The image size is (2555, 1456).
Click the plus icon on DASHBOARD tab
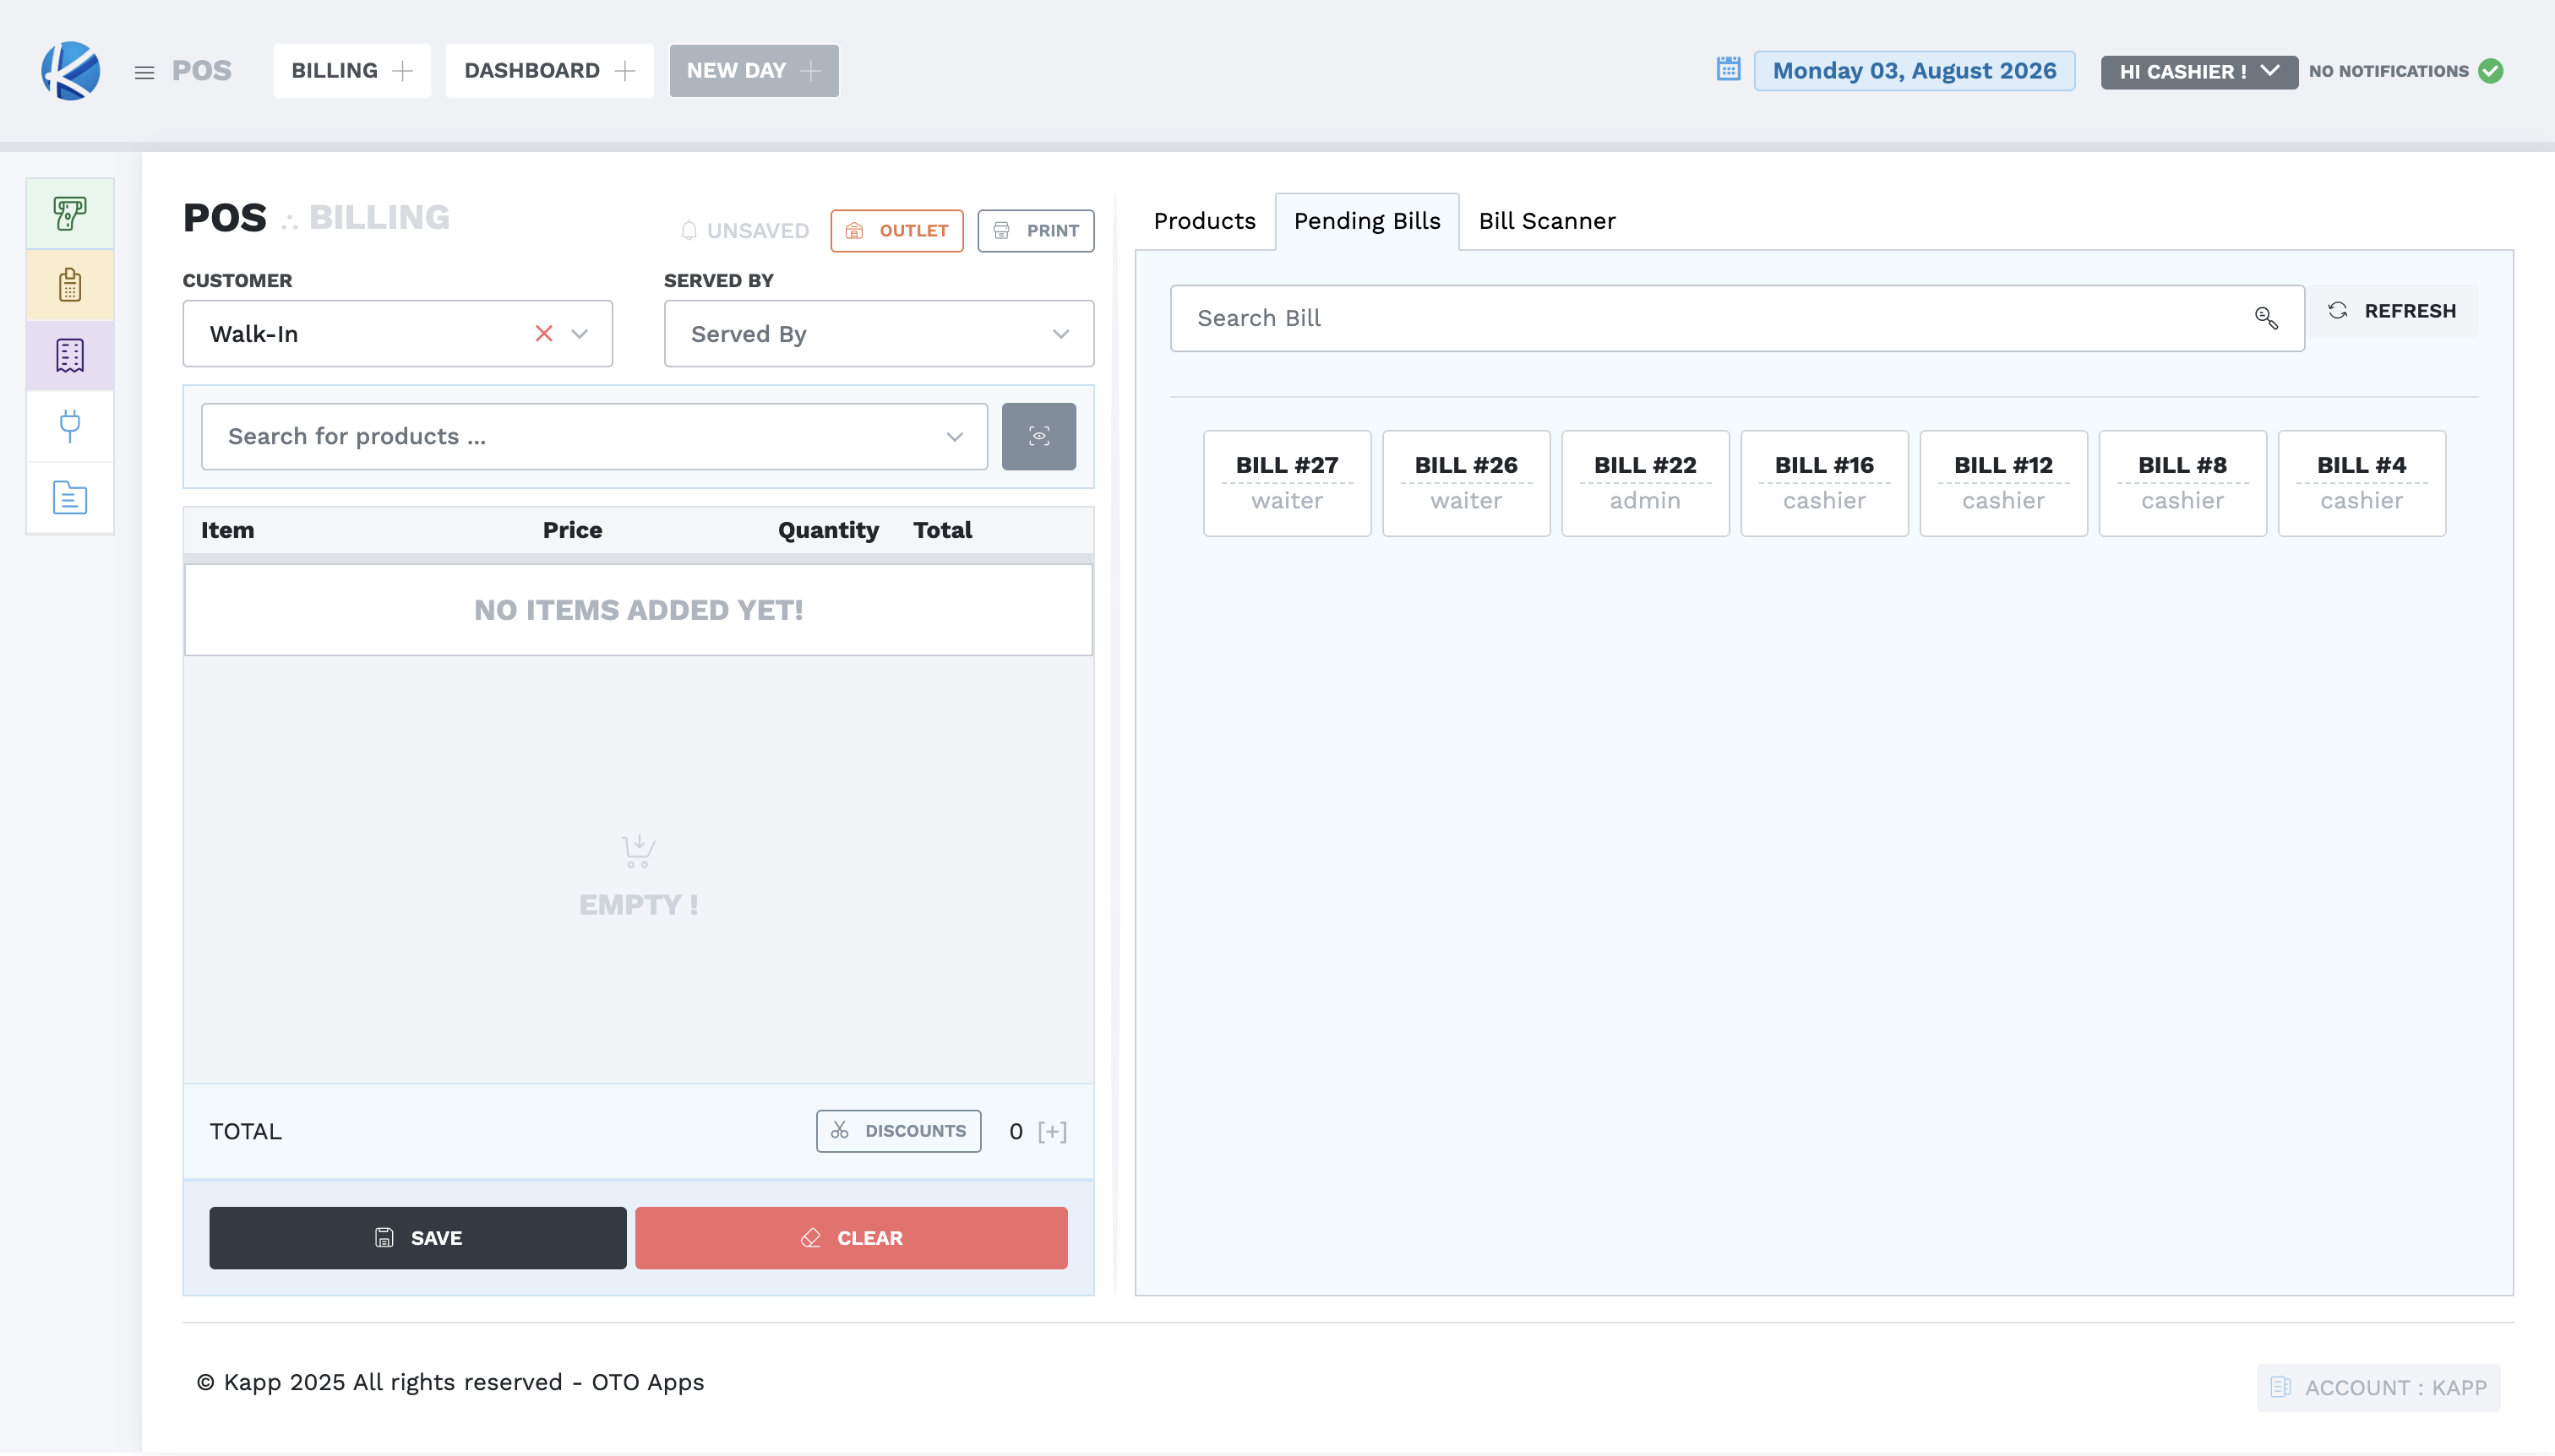coord(625,71)
